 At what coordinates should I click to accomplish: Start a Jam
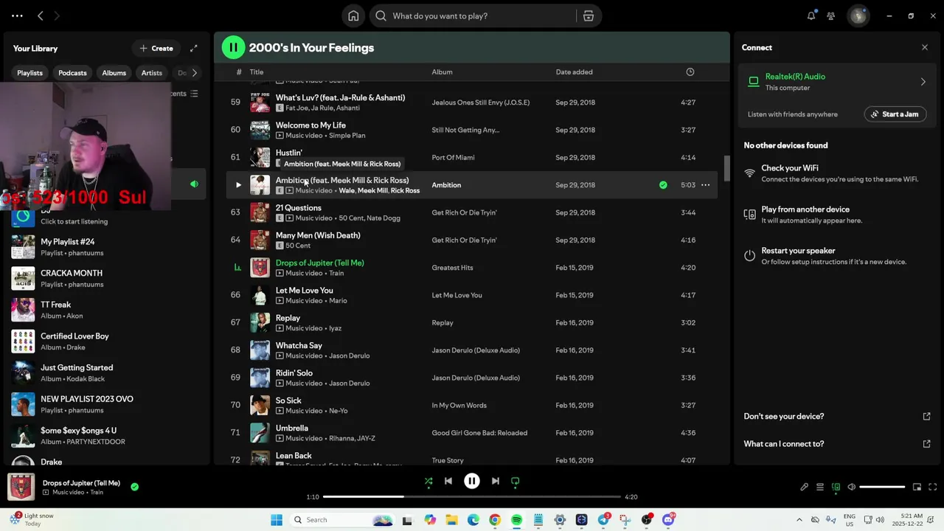tap(895, 114)
